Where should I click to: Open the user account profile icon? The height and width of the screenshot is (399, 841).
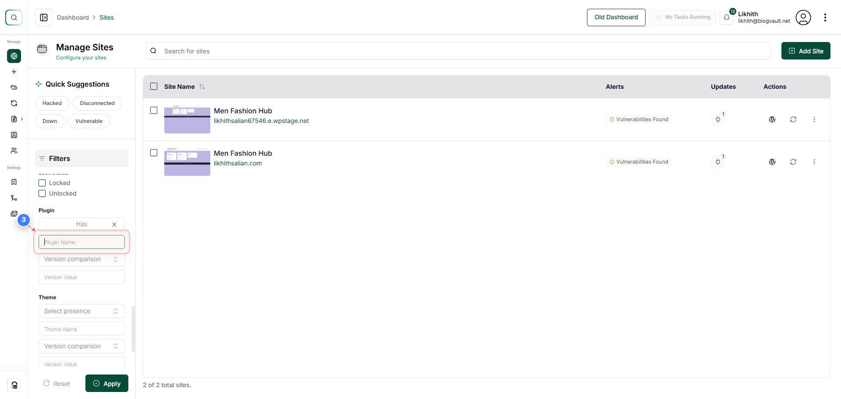pos(803,17)
